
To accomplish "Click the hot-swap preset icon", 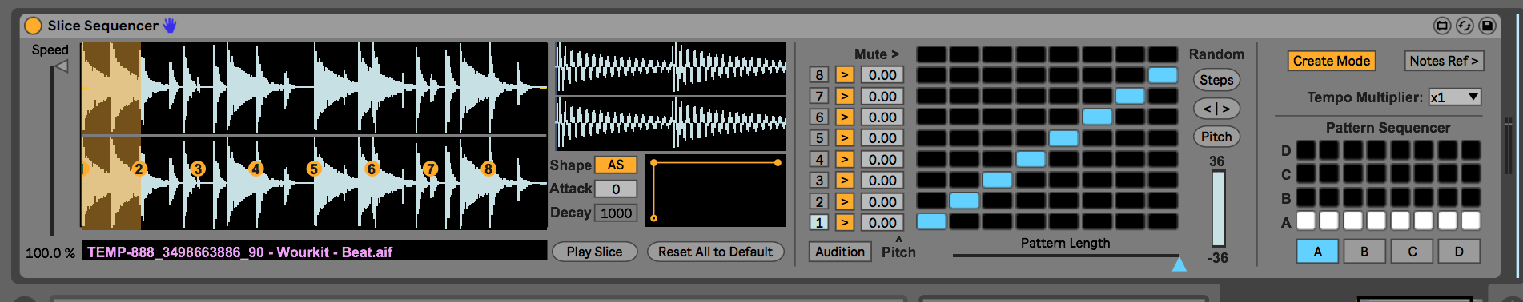I will [1465, 26].
